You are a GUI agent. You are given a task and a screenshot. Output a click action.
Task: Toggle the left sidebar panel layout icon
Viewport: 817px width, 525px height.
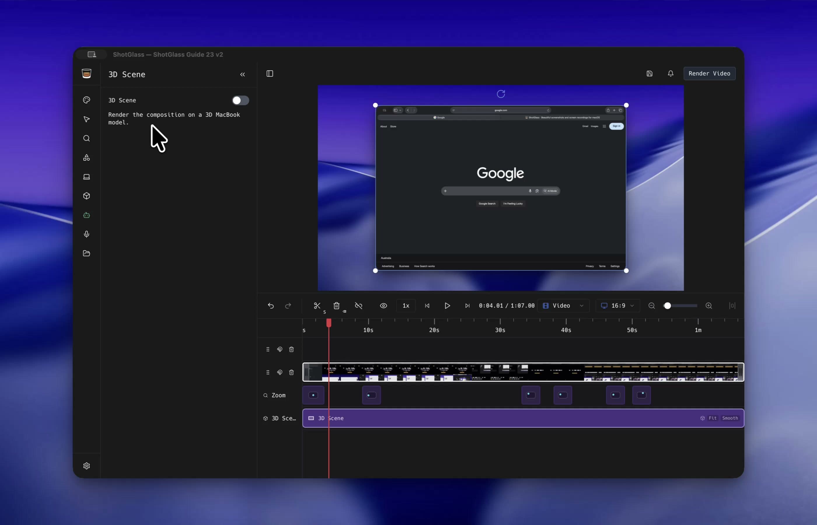click(270, 73)
